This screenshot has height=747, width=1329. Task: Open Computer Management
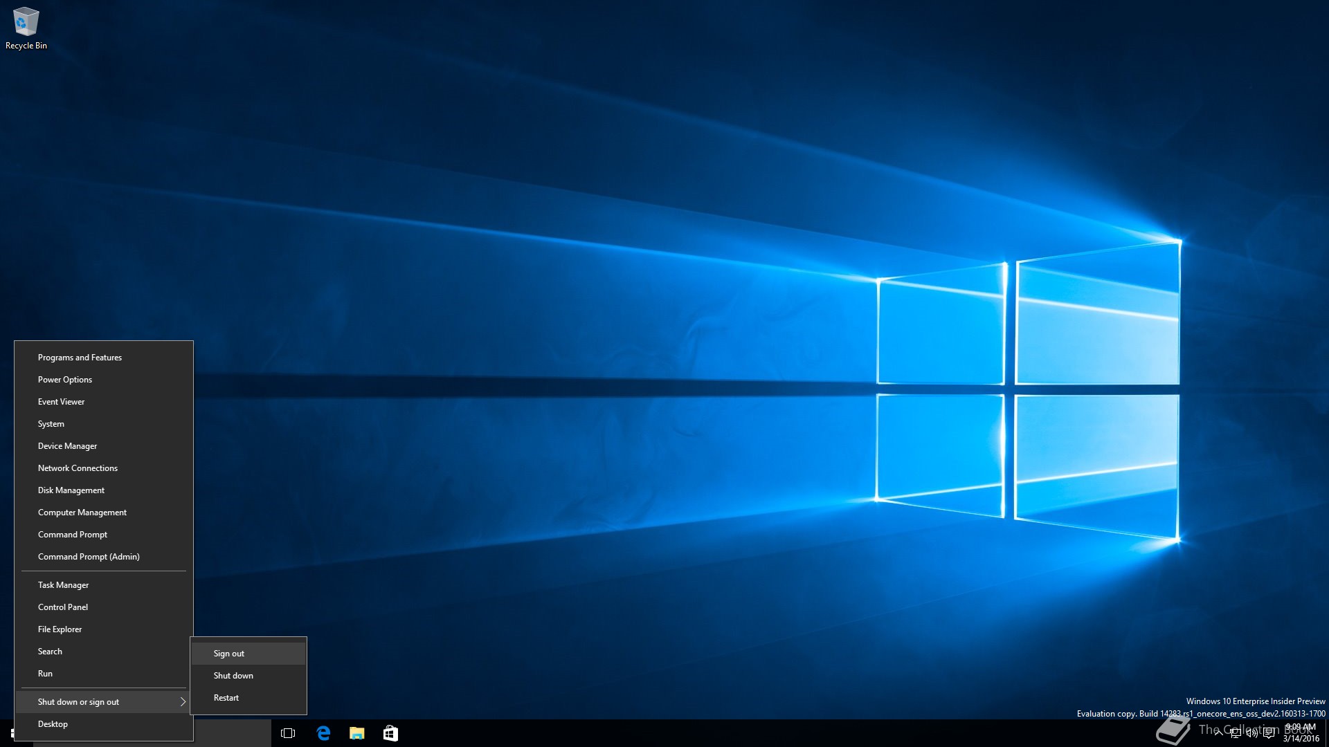tap(104, 513)
